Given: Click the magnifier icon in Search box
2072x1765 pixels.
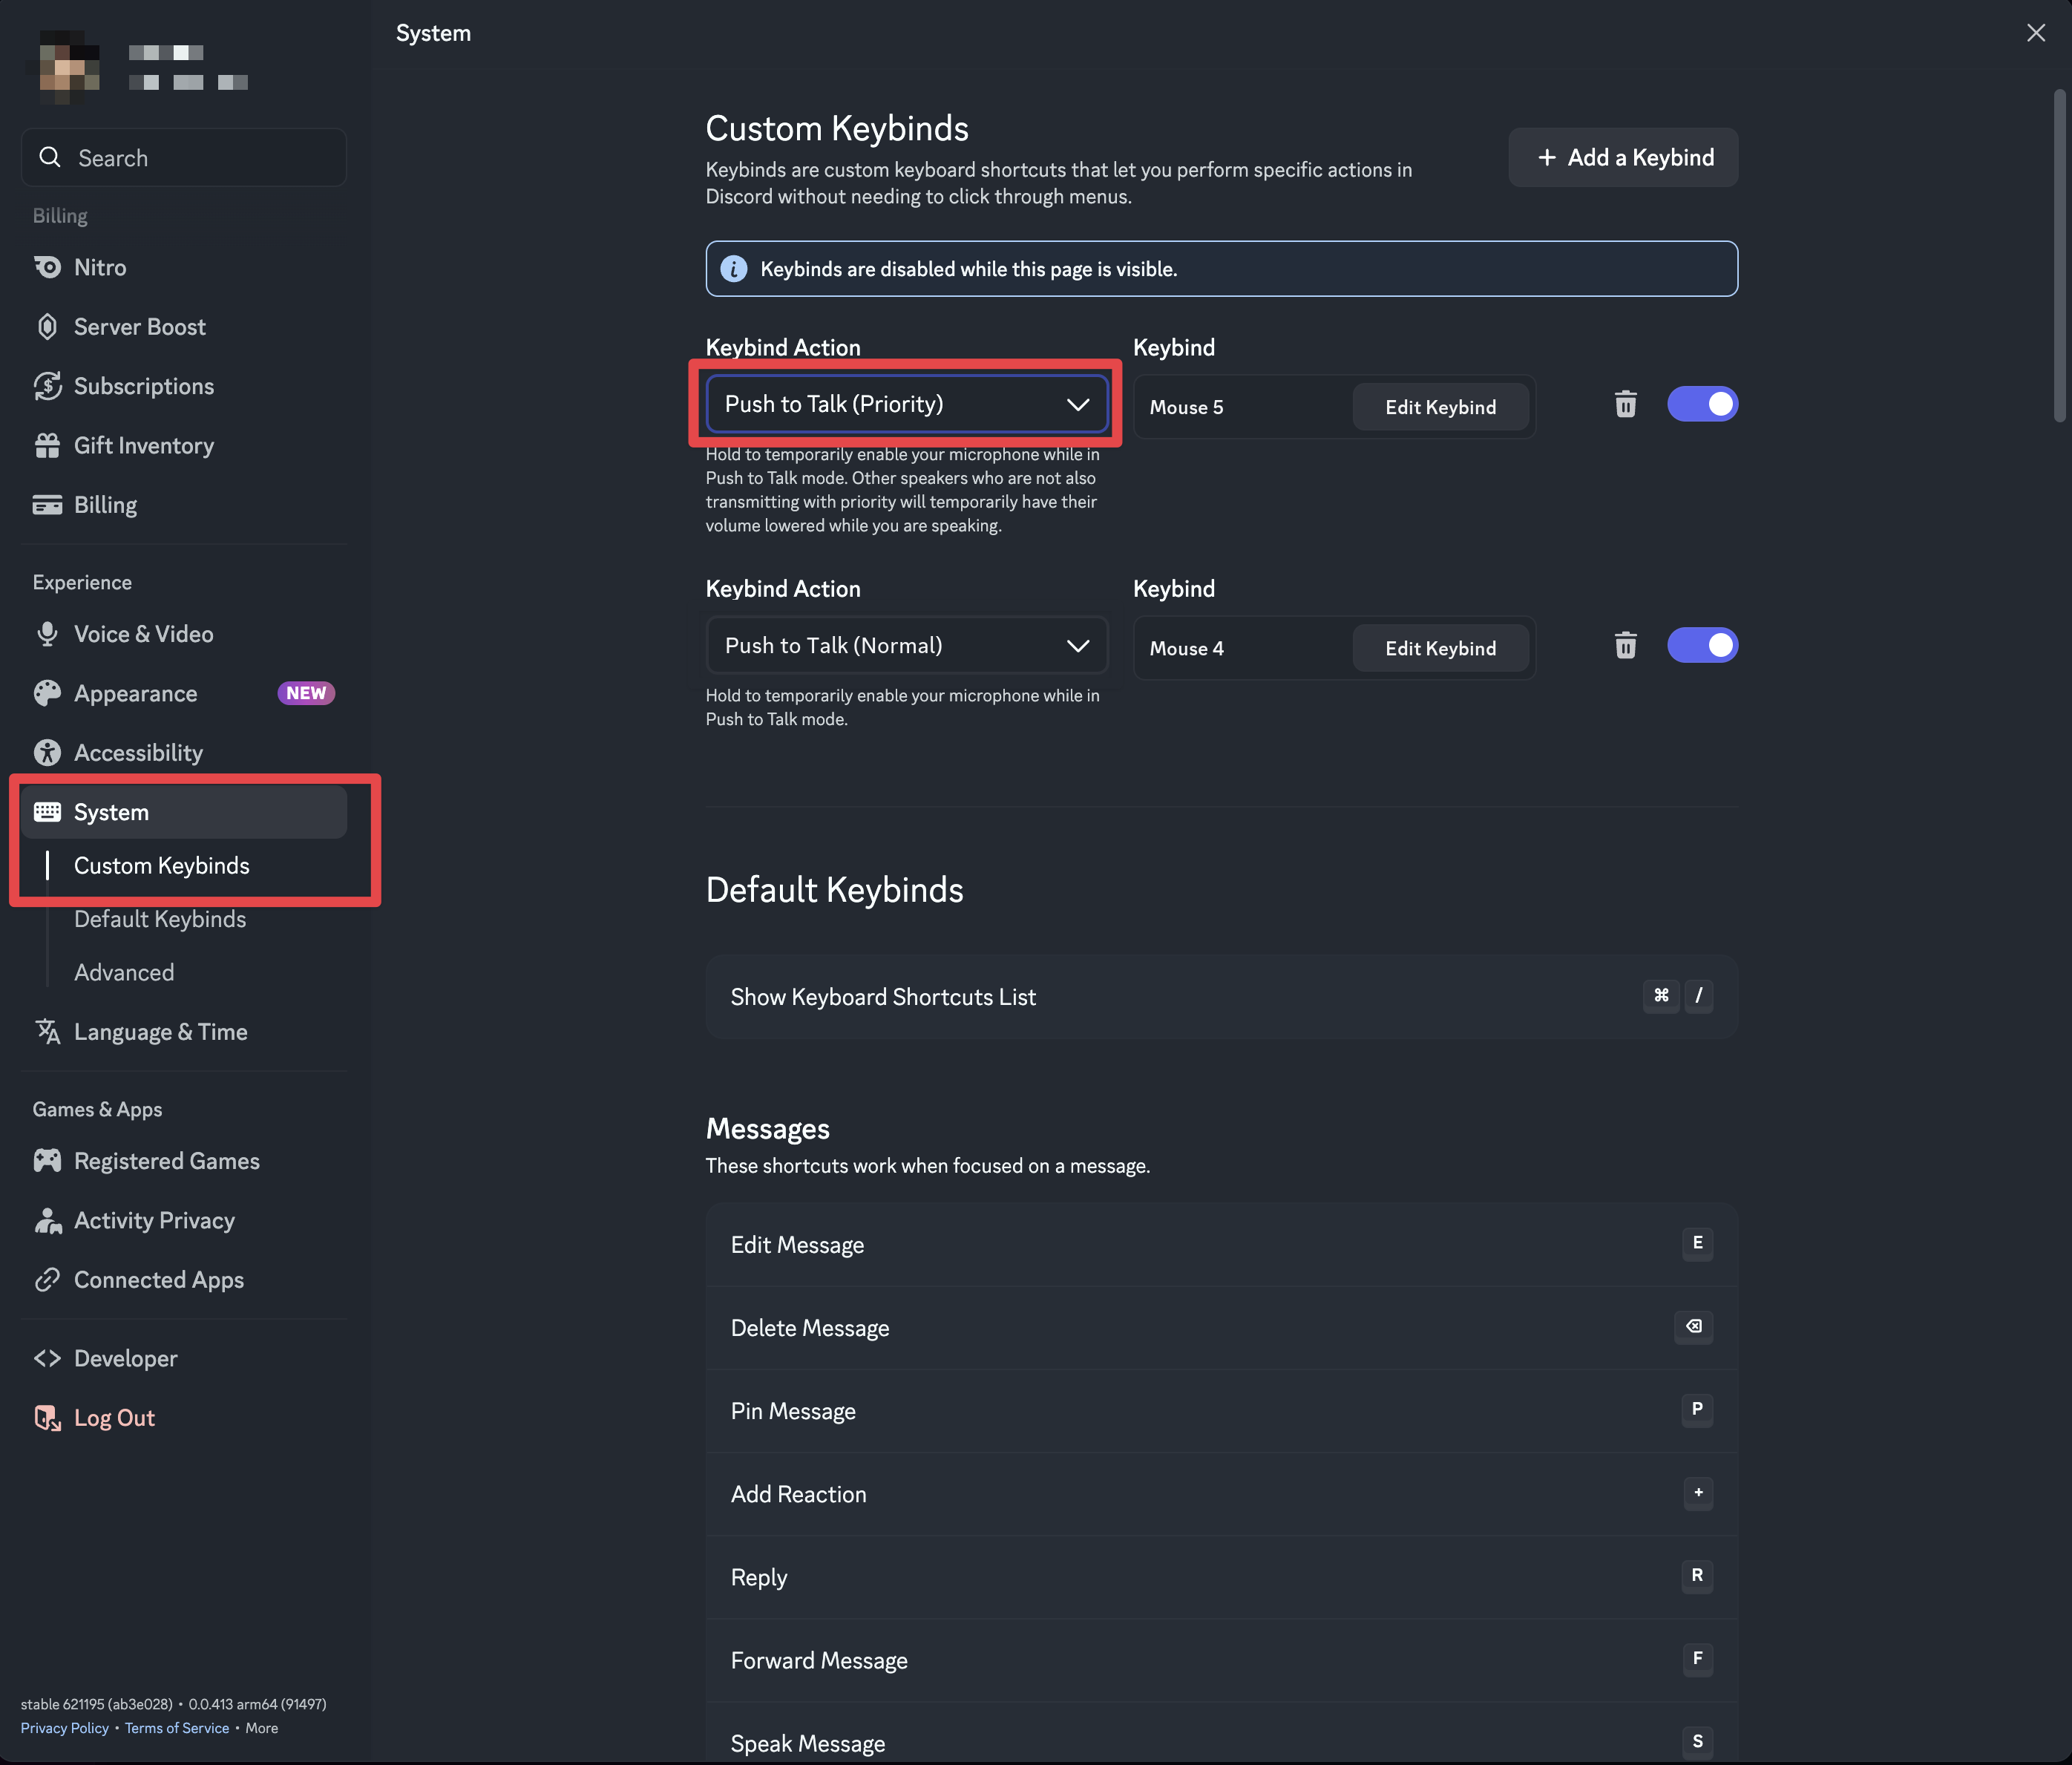Looking at the screenshot, I should [x=49, y=157].
